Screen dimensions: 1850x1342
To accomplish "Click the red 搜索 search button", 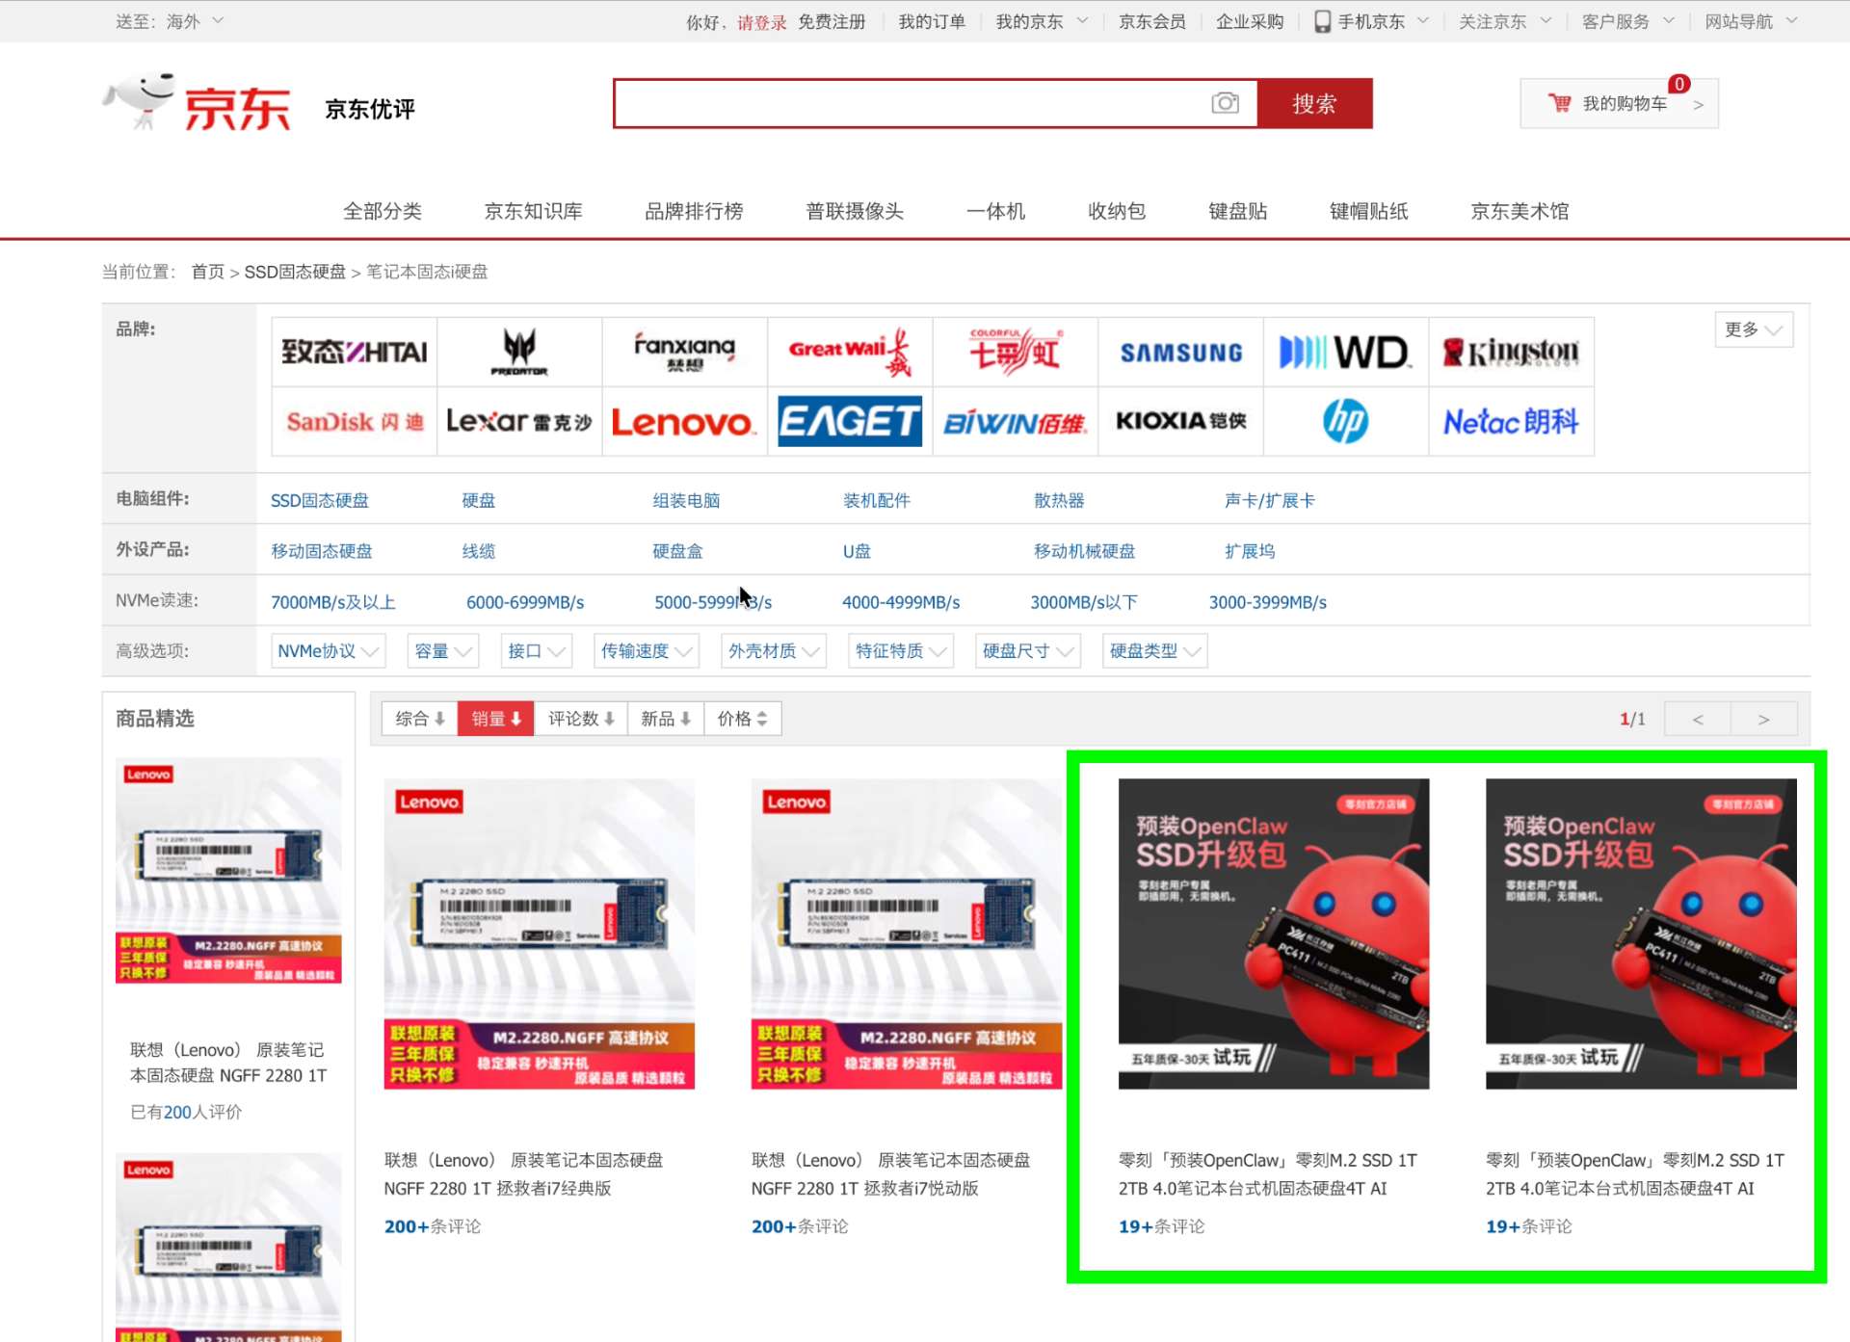I will (x=1314, y=103).
